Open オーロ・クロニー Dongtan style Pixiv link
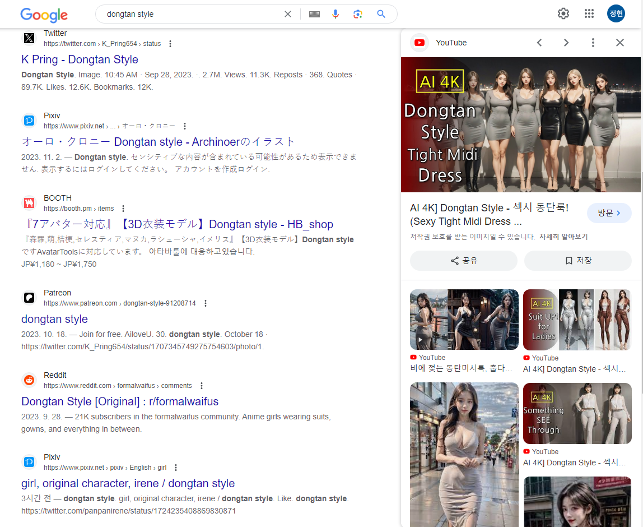Image resolution: width=643 pixels, height=527 pixels. tap(158, 142)
